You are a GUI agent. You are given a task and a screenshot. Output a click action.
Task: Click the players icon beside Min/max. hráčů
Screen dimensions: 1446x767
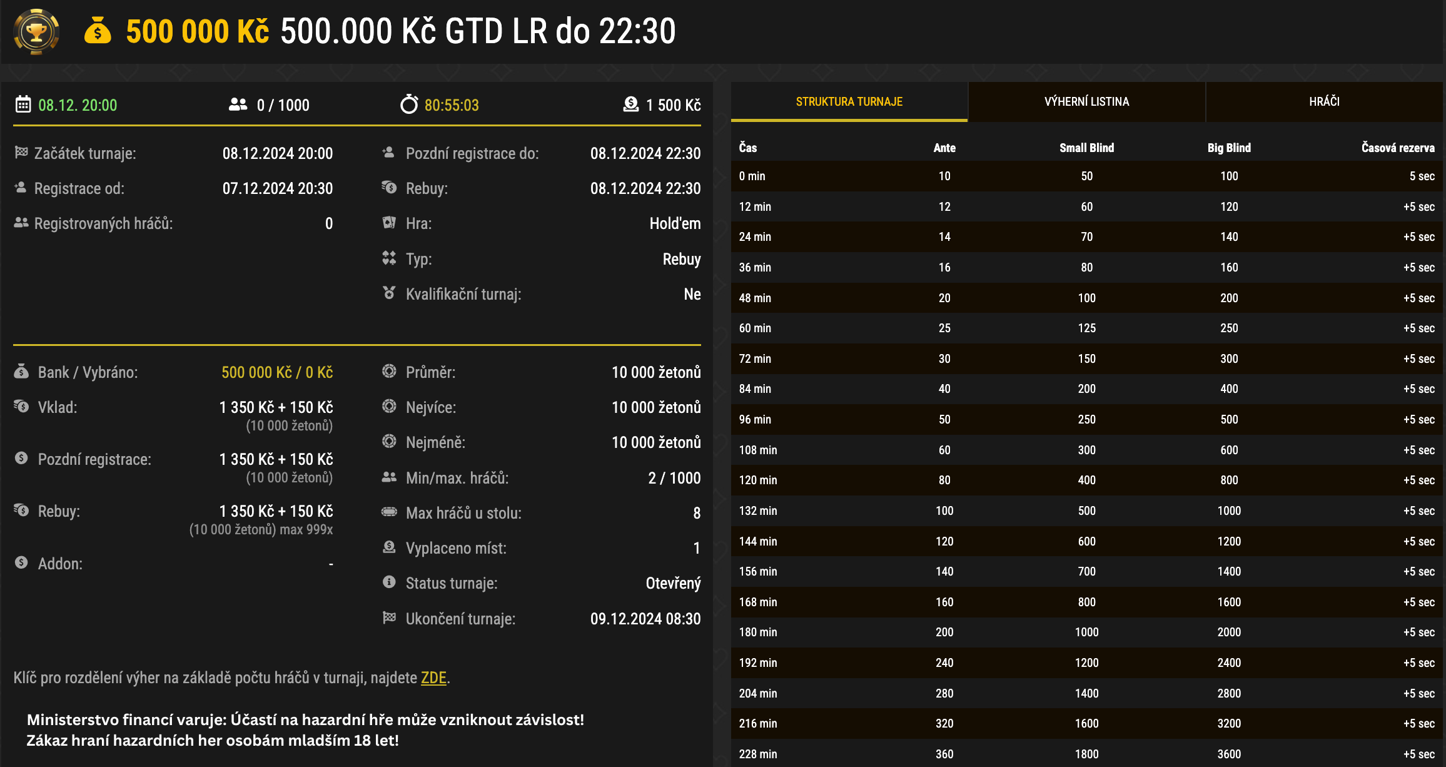tap(389, 477)
